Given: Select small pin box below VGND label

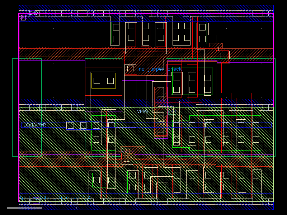Looking at the screenshot, I should pos(23,17).
